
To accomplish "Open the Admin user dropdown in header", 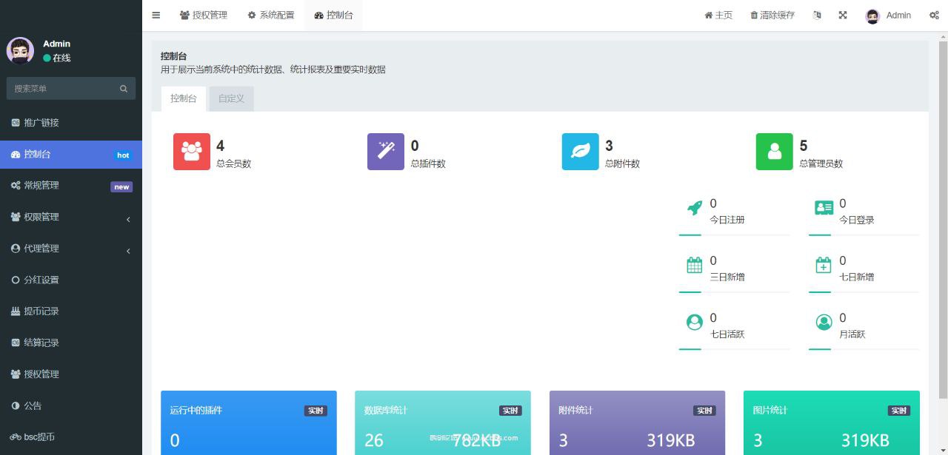I will [x=889, y=15].
